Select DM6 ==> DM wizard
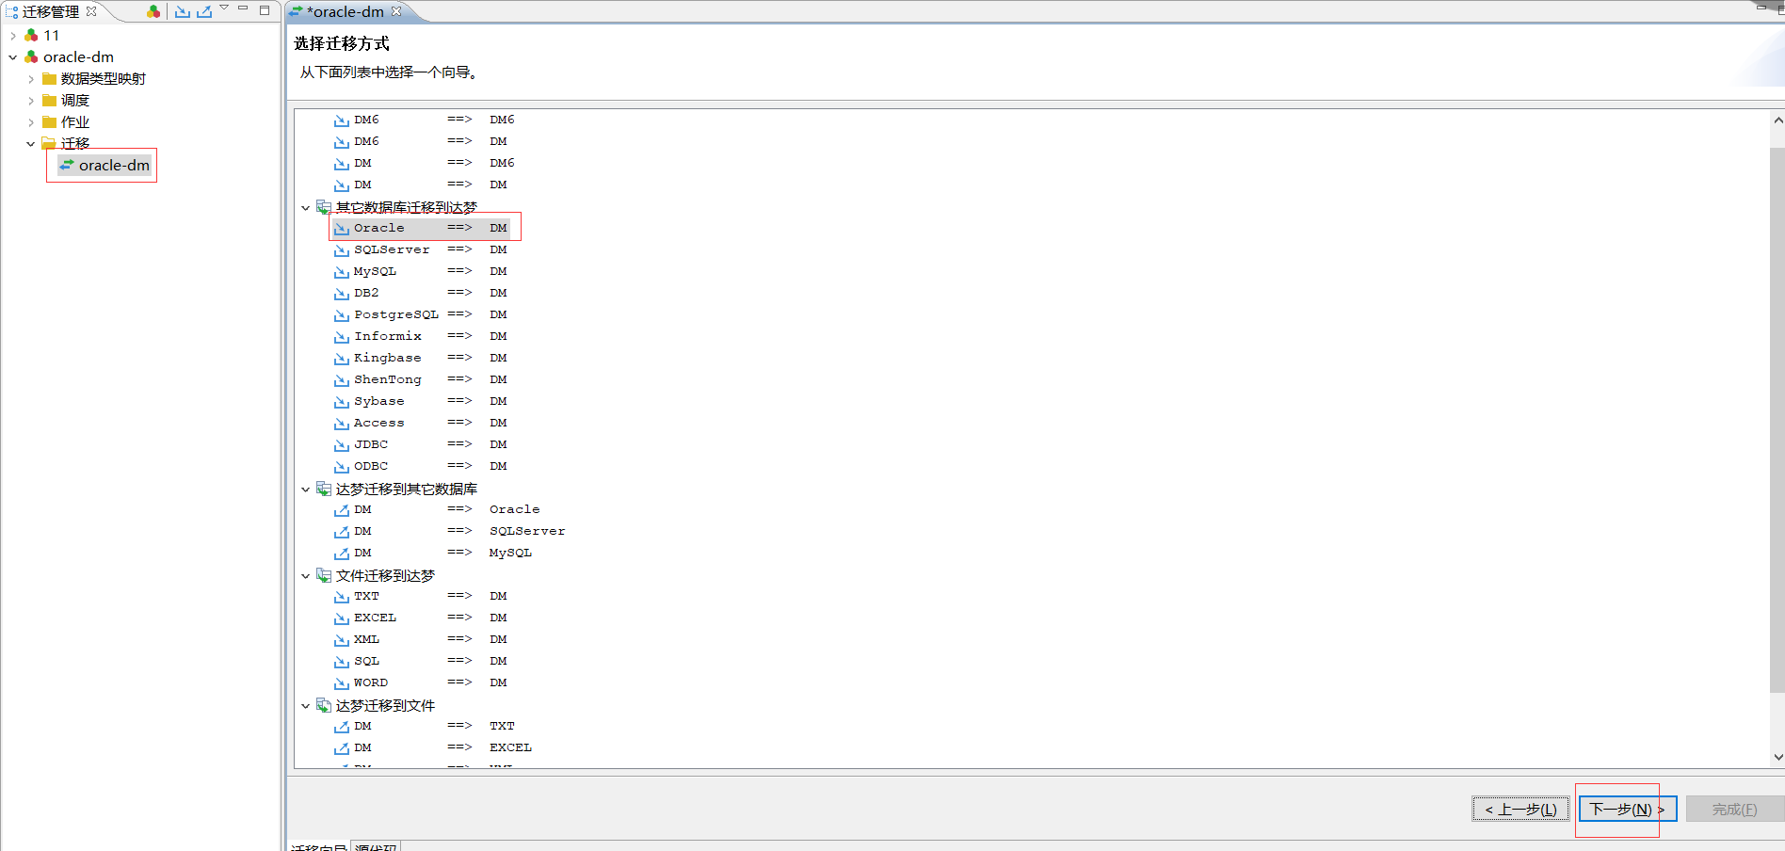This screenshot has height=851, width=1785. (421, 141)
